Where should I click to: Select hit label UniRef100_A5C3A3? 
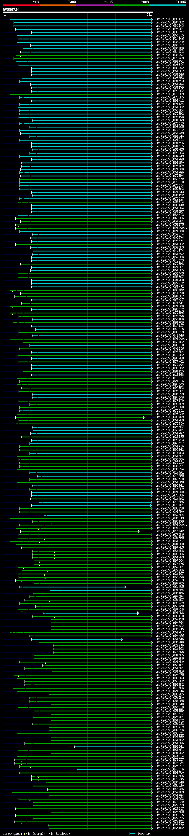pyautogui.click(x=170, y=189)
